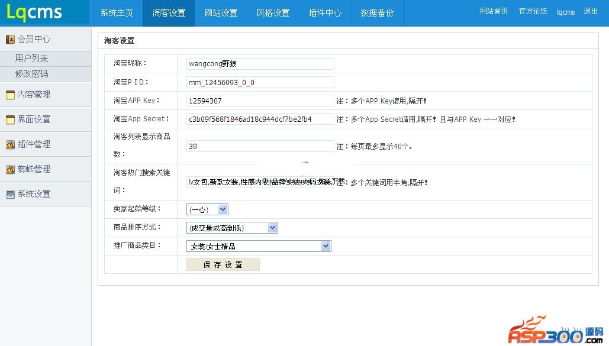Image resolution: width=609 pixels, height=346 pixels.
Task: Open the 用户列表 link
Action: [32, 59]
